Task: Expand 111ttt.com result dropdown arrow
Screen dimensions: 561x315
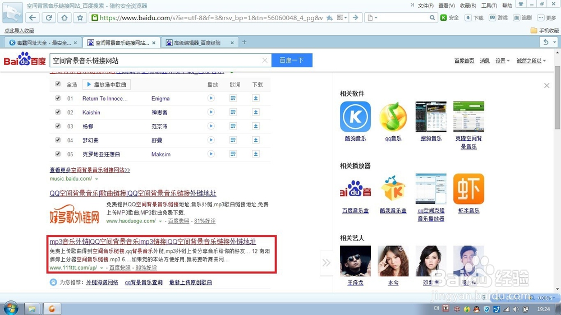Action: point(102,268)
